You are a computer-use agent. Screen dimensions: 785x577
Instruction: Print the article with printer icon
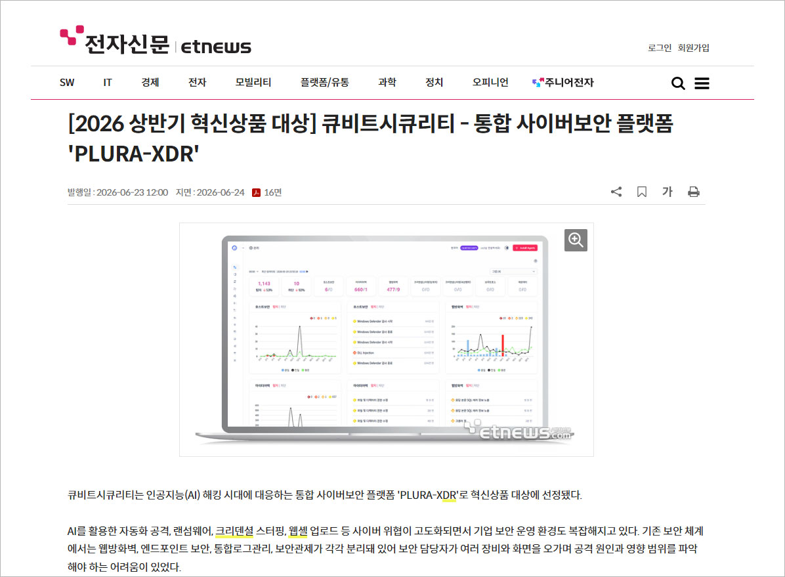(x=693, y=192)
